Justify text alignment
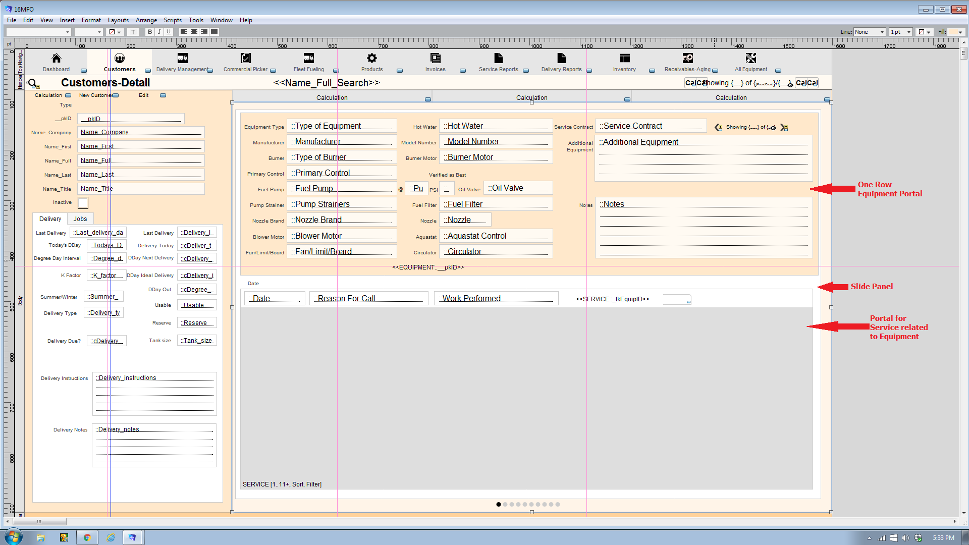The image size is (969, 545). click(214, 32)
